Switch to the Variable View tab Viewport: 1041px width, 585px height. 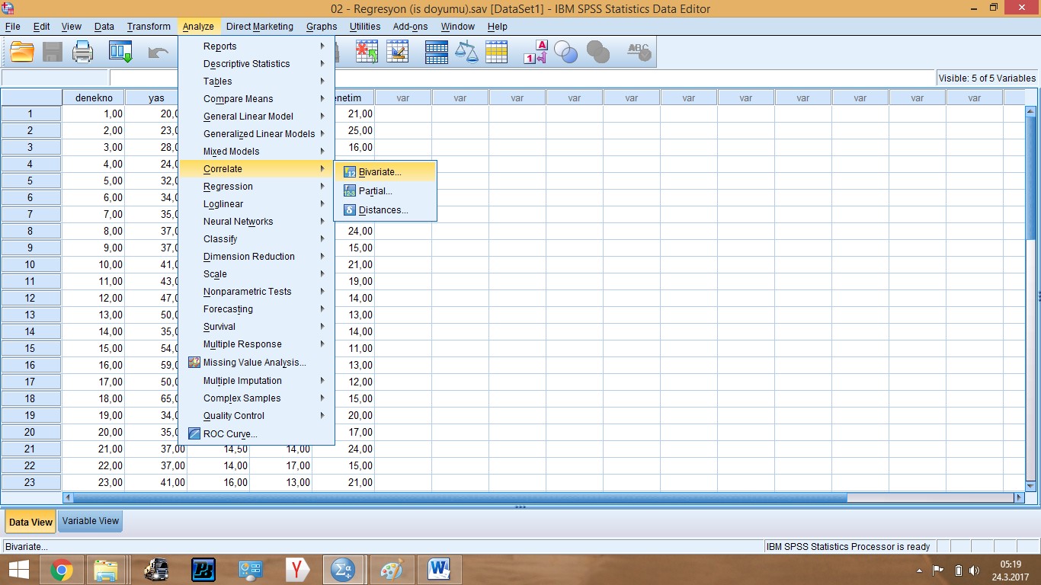coord(91,521)
